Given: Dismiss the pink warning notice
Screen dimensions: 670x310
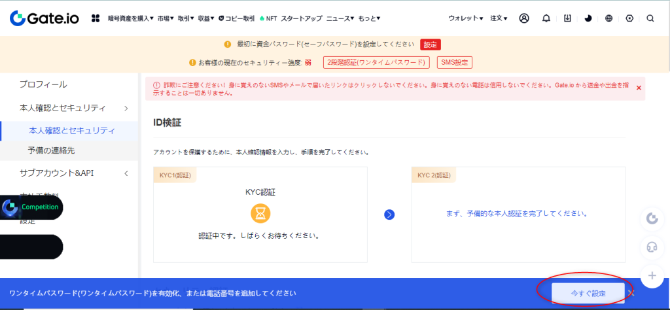Looking at the screenshot, I should 639,88.
